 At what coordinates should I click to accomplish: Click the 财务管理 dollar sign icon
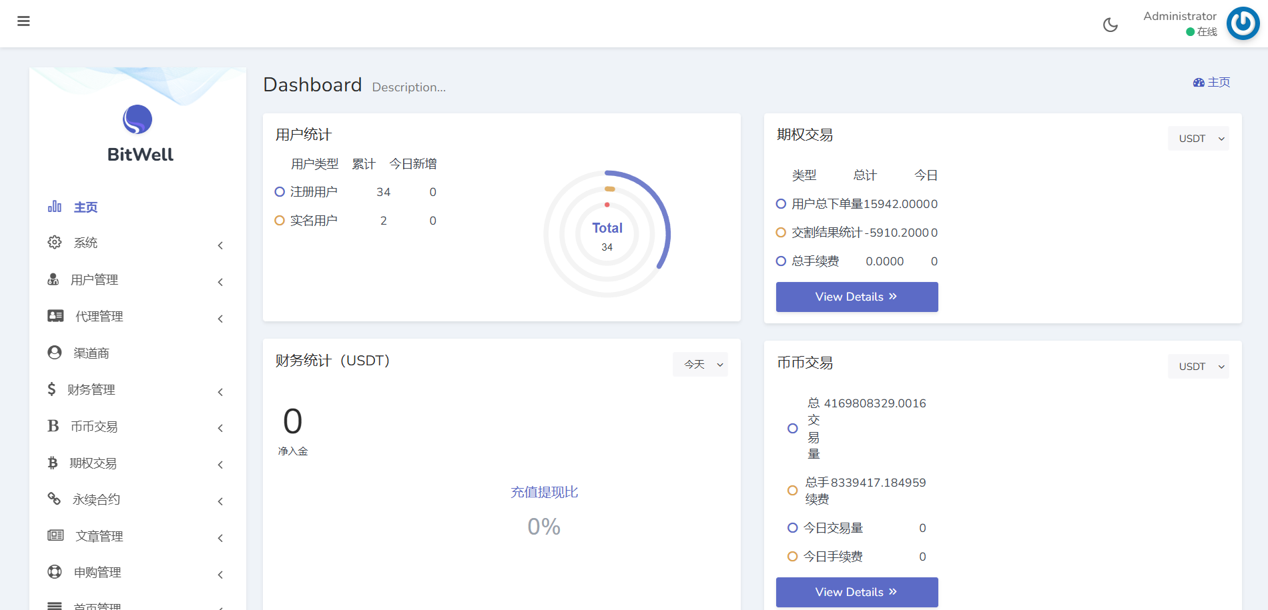click(51, 389)
